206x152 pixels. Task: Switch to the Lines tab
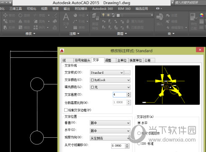click(x=68, y=60)
